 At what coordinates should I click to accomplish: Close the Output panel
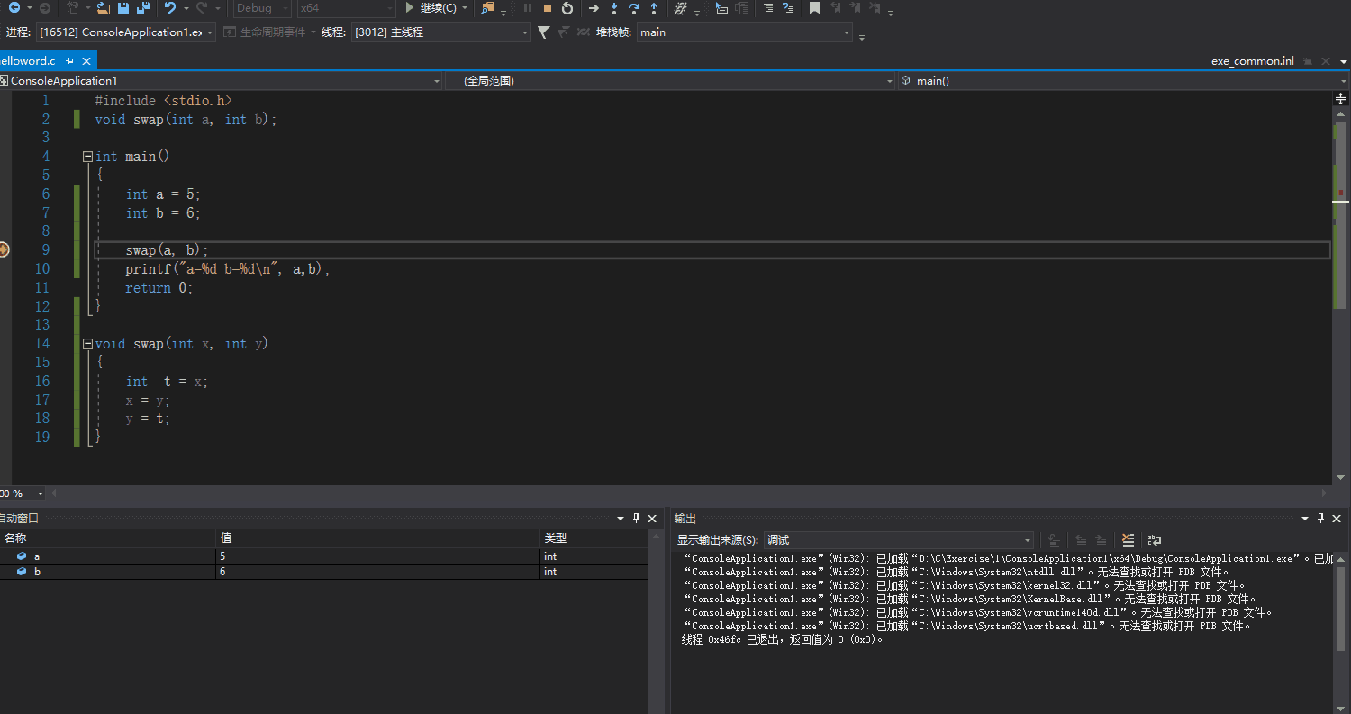[1337, 519]
